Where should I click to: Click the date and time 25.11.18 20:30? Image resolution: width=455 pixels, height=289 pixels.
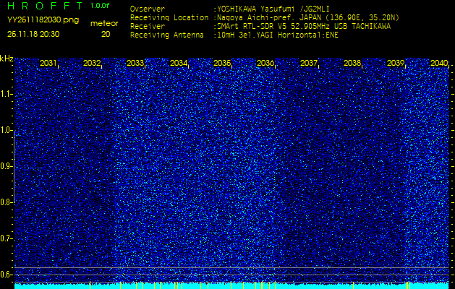click(33, 34)
